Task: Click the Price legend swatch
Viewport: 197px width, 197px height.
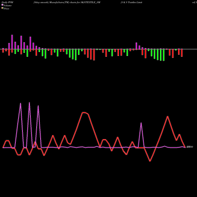Action: (2, 8)
